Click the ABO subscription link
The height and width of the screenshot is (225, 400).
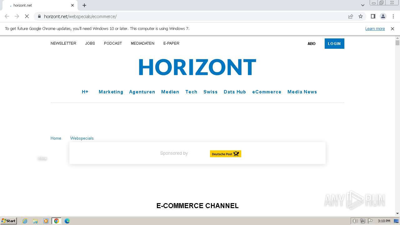[x=312, y=44]
